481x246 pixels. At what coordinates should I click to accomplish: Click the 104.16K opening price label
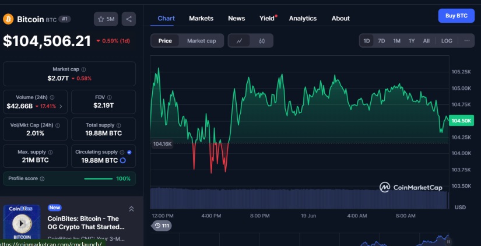pos(162,144)
